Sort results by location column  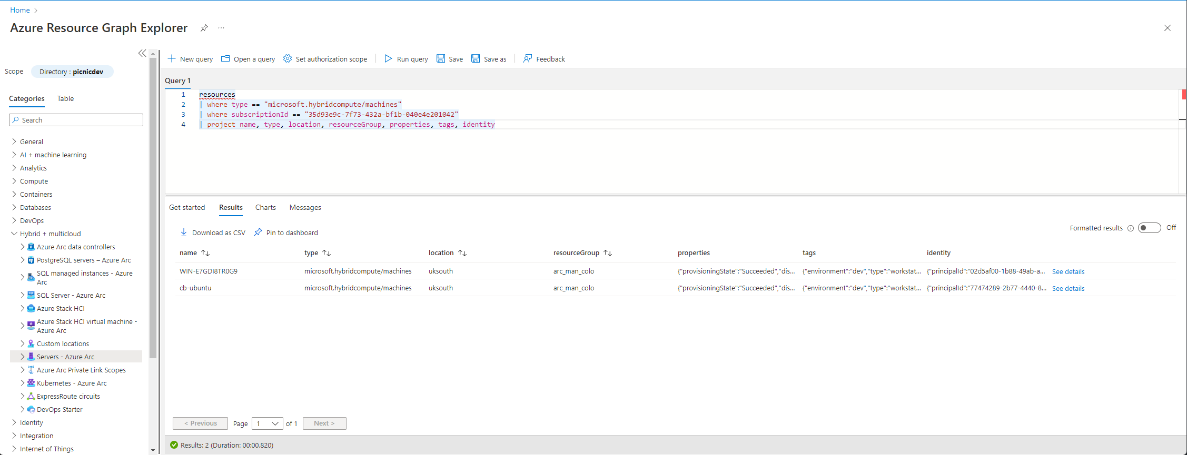tap(462, 253)
